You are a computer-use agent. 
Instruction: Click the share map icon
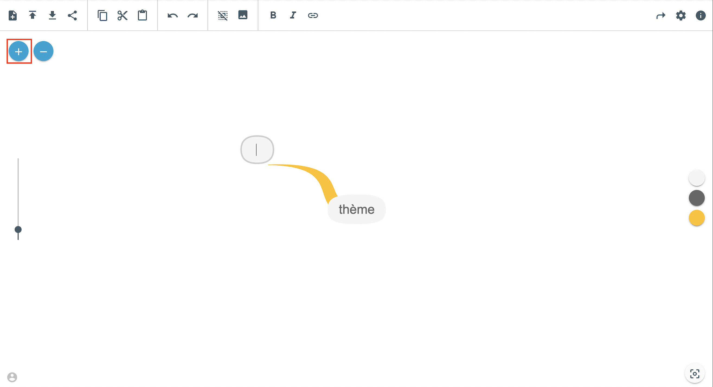tap(72, 15)
